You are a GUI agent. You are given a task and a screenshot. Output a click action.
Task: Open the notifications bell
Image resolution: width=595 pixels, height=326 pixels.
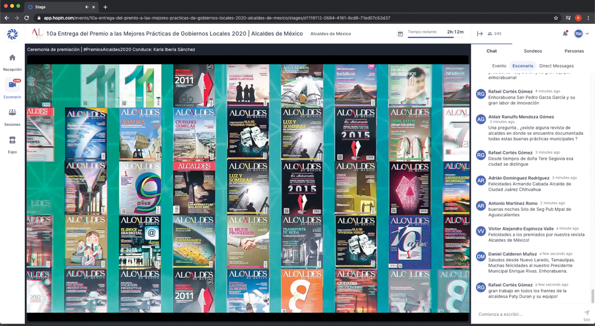pyautogui.click(x=565, y=33)
